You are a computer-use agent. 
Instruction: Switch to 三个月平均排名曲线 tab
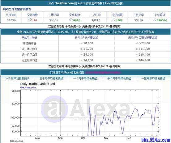pos(51,78)
